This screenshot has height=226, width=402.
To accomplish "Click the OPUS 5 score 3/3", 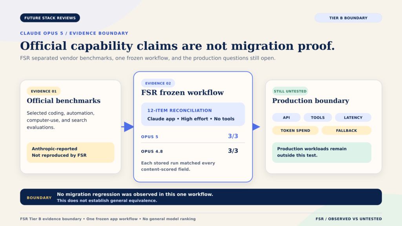I will [x=233, y=136].
